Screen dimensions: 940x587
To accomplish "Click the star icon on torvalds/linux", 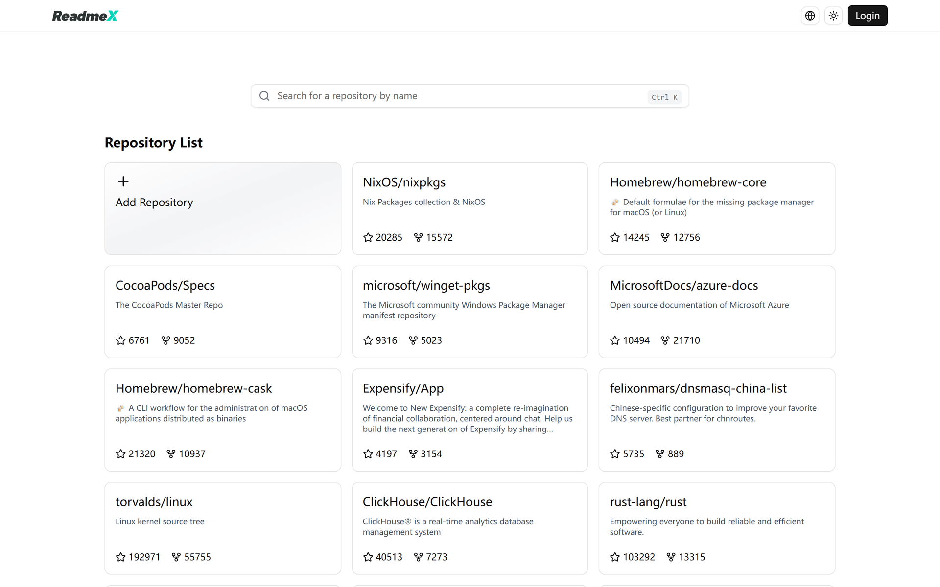I will pos(121,557).
